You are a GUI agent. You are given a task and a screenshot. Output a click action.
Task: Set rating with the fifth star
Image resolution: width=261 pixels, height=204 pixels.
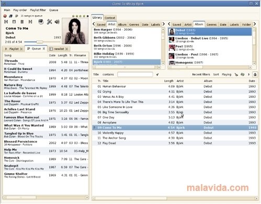coord(87,16)
